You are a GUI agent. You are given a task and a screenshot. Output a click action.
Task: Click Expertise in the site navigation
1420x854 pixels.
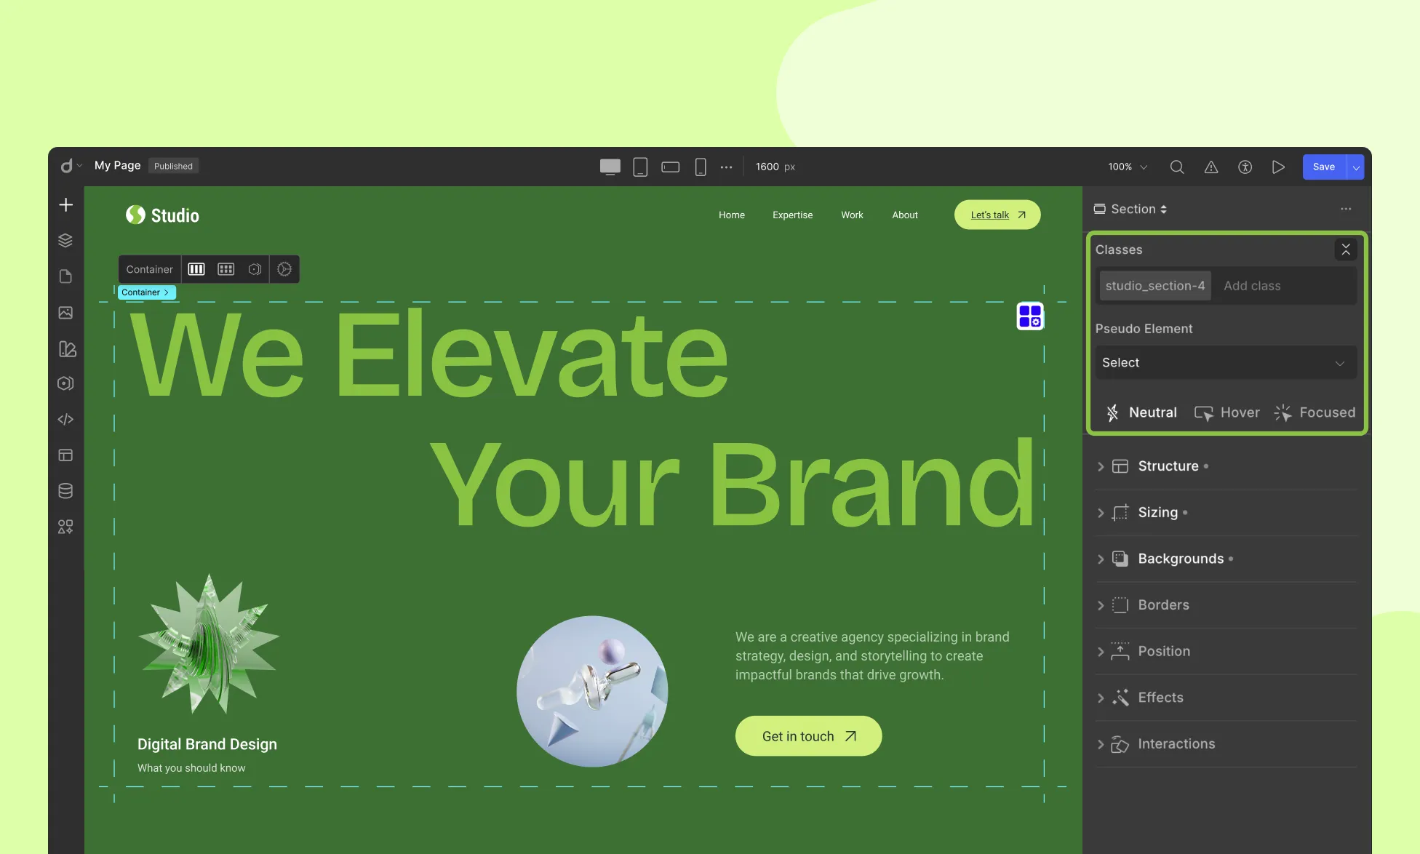792,215
